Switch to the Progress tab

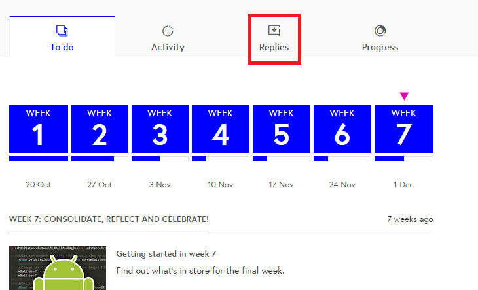coord(380,37)
